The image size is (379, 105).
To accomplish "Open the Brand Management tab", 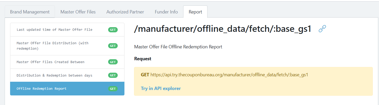I will coord(30,12).
